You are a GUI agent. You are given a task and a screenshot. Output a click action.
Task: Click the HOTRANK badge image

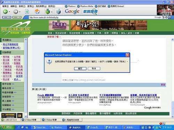click(x=9, y=115)
